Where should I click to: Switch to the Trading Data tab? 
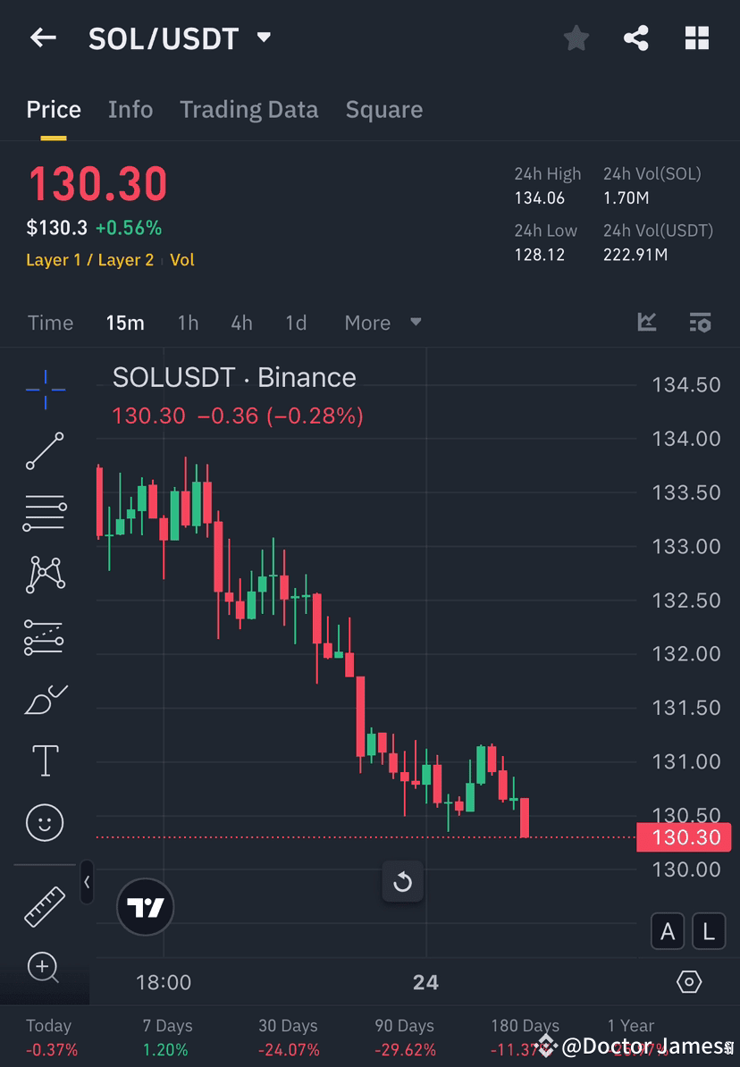249,109
